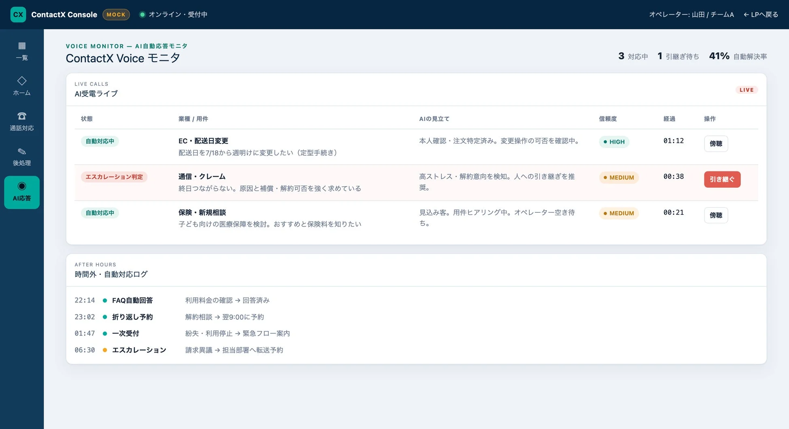This screenshot has width=789, height=429.
Task: Click the 1 引継ぎ待ち counter
Action: coord(678,56)
